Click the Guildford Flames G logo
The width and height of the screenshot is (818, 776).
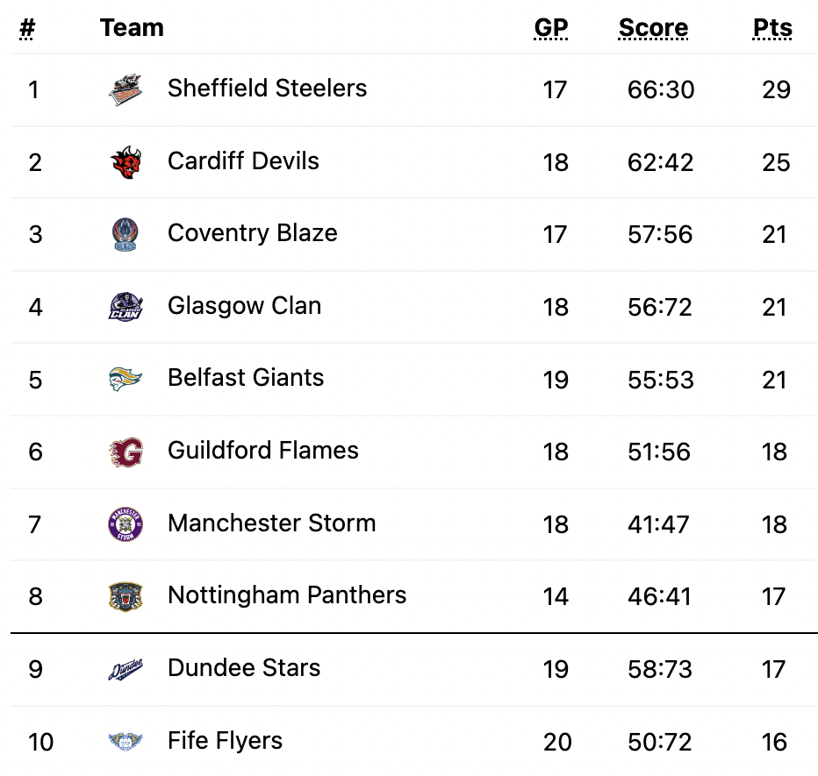pos(126,452)
